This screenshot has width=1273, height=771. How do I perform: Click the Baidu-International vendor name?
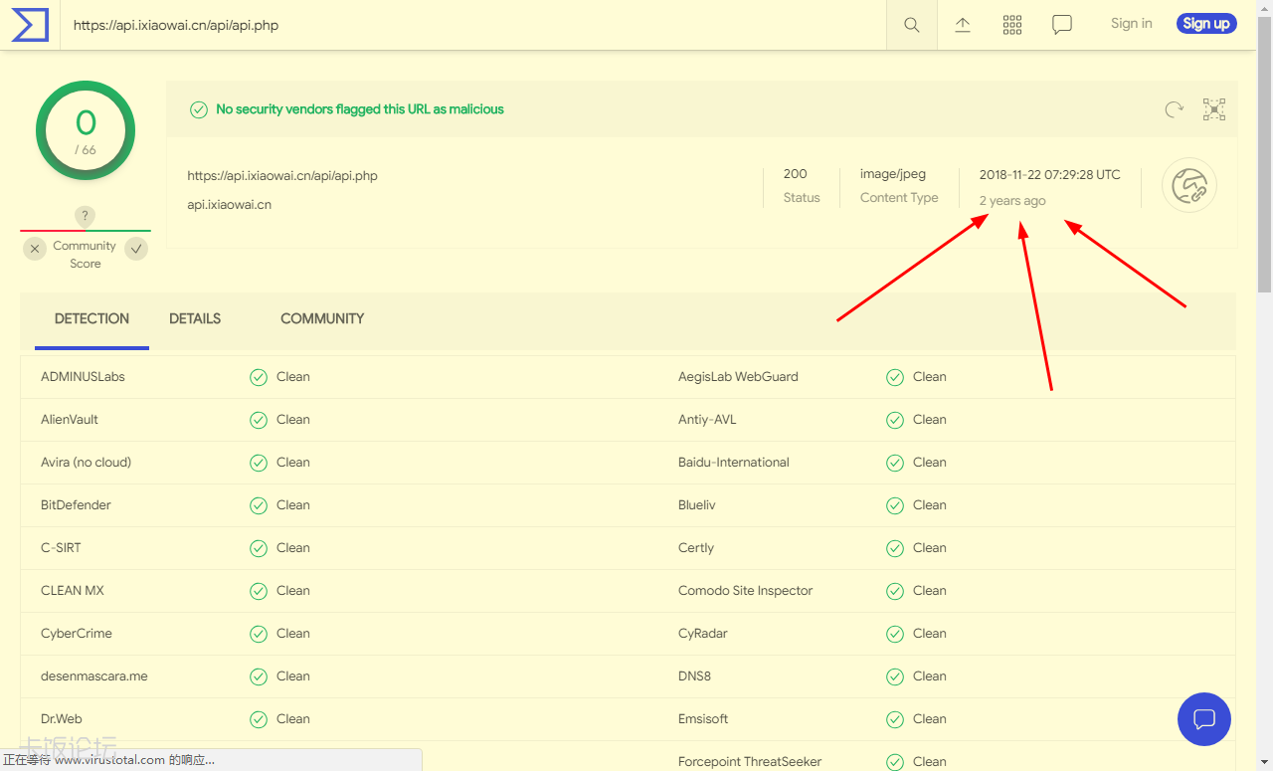(x=734, y=463)
